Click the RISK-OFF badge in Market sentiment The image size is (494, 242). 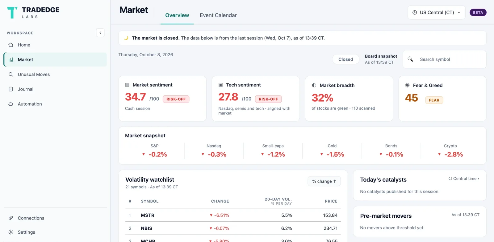(176, 99)
